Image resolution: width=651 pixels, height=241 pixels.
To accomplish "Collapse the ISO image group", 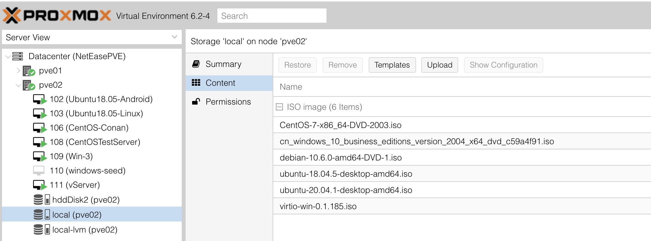I will point(279,107).
